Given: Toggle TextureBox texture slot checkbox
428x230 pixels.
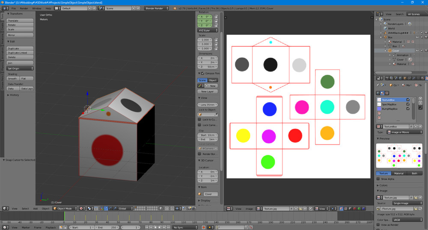Looking at the screenshot, I should (x=408, y=100).
